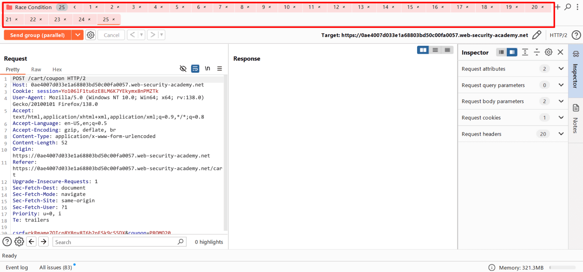This screenshot has width=583, height=272.
Task: Add a new Repeater tab with plus icon
Action: click(x=558, y=7)
